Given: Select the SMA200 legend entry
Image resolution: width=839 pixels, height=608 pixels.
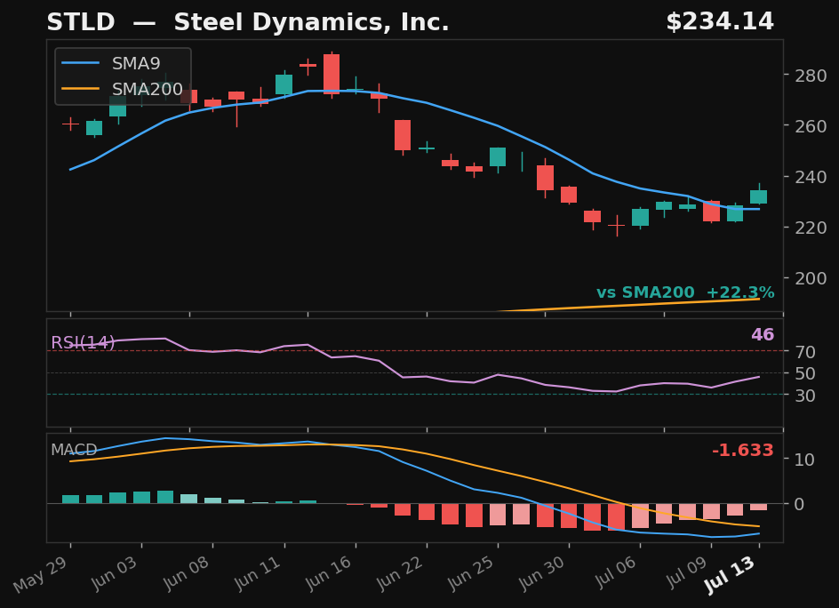Looking at the screenshot, I should coord(123,89).
